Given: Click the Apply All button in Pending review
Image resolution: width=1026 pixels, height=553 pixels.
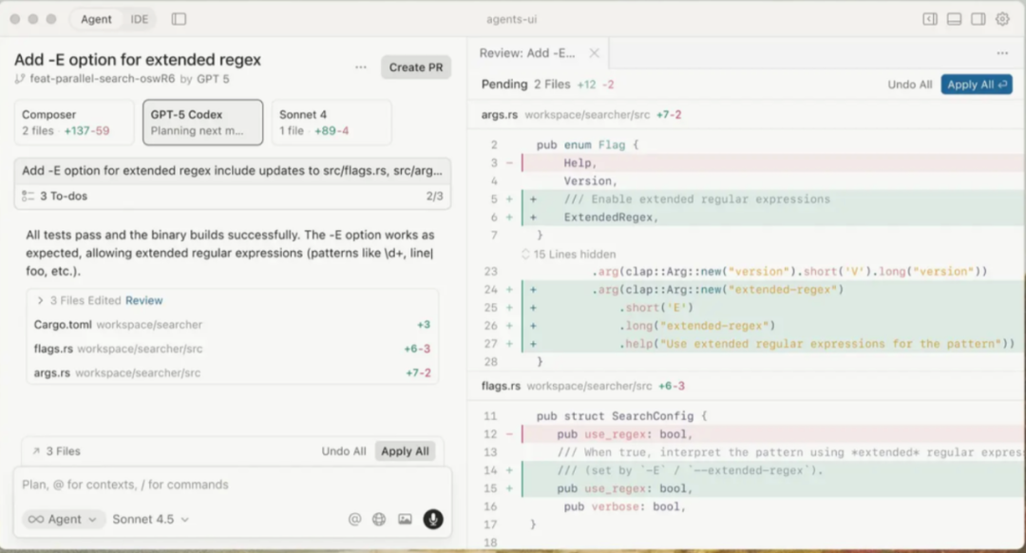Looking at the screenshot, I should coord(977,84).
